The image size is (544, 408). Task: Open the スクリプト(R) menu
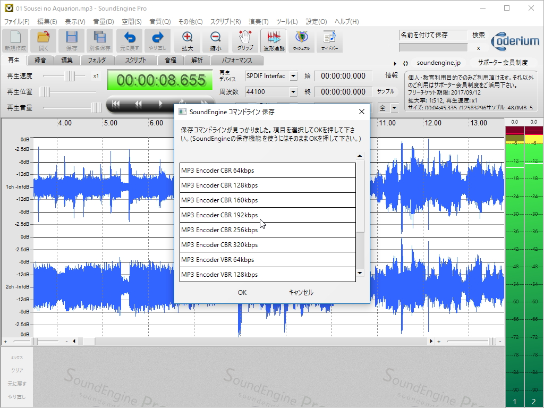point(225,21)
